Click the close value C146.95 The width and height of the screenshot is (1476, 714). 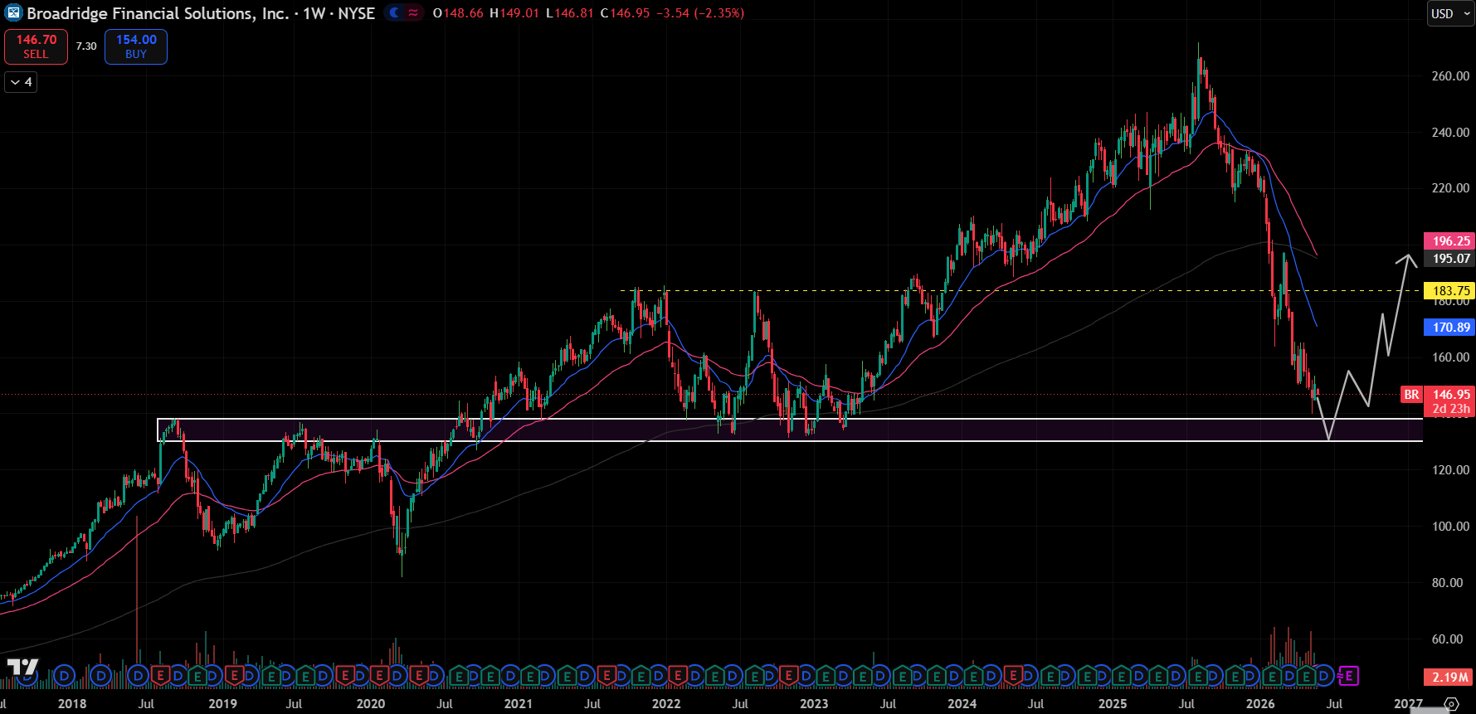point(626,13)
